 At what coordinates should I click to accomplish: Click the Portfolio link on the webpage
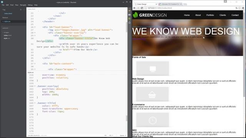coord(210,15)
